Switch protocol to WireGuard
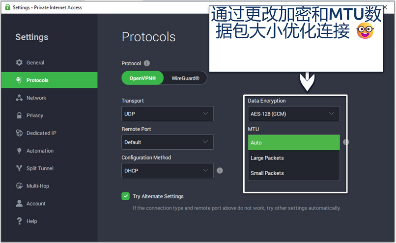The height and width of the screenshot is (243, 396). (x=185, y=78)
